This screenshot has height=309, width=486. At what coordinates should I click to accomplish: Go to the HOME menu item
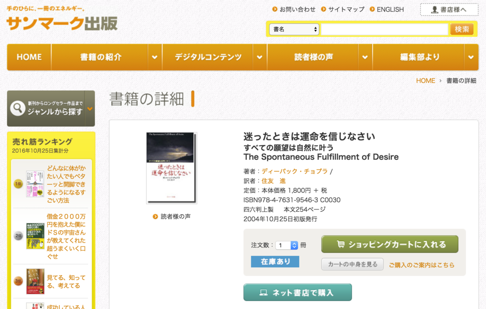29,57
